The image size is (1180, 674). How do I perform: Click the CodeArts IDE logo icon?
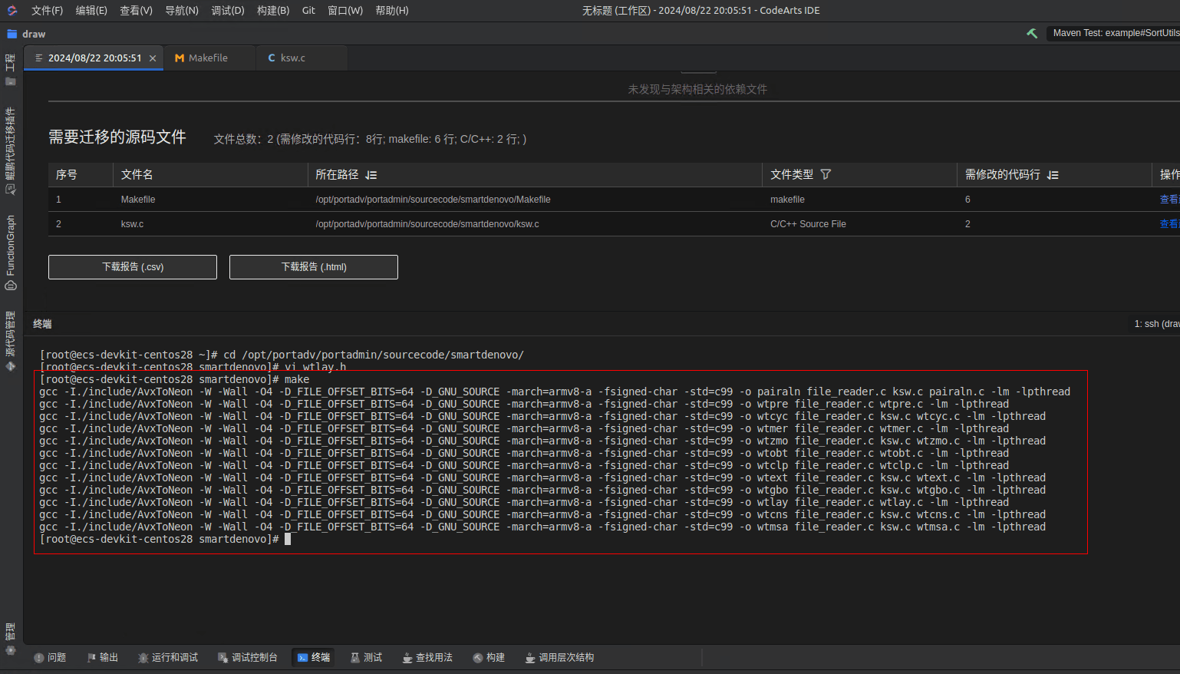point(12,11)
